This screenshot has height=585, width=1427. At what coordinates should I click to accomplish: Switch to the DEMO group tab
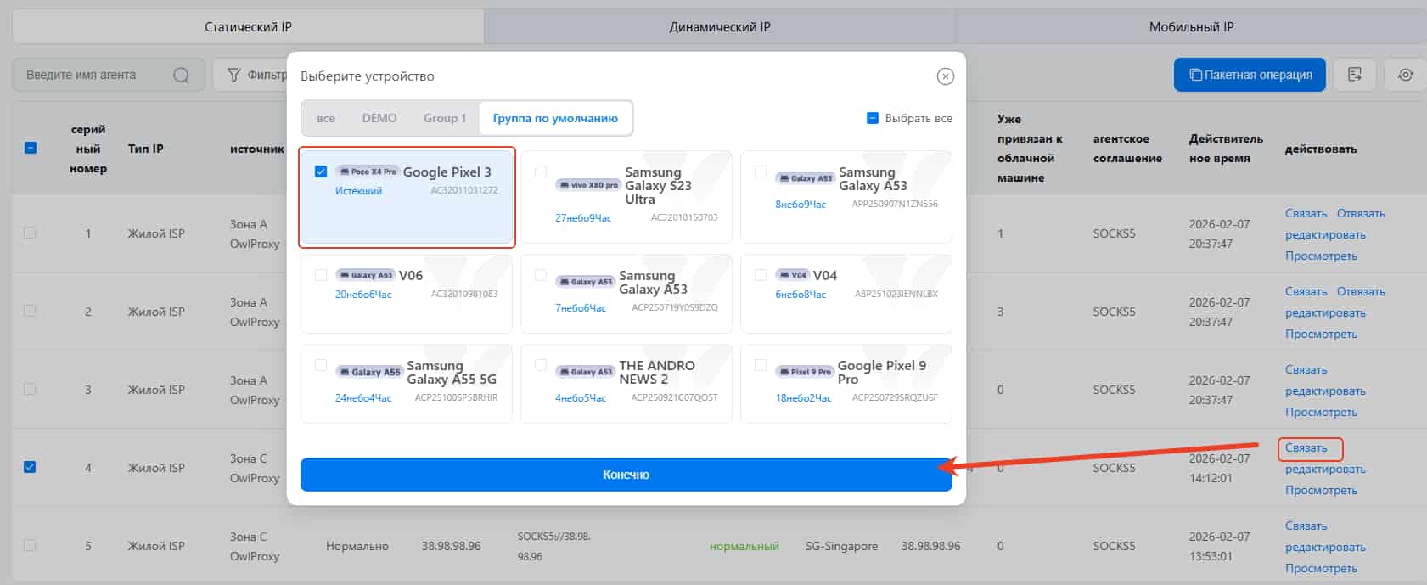(x=379, y=118)
